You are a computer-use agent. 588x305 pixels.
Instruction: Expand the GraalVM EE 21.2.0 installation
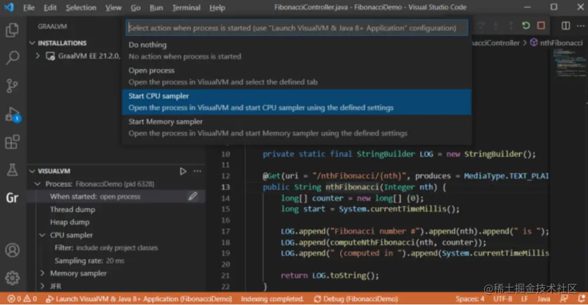37,56
